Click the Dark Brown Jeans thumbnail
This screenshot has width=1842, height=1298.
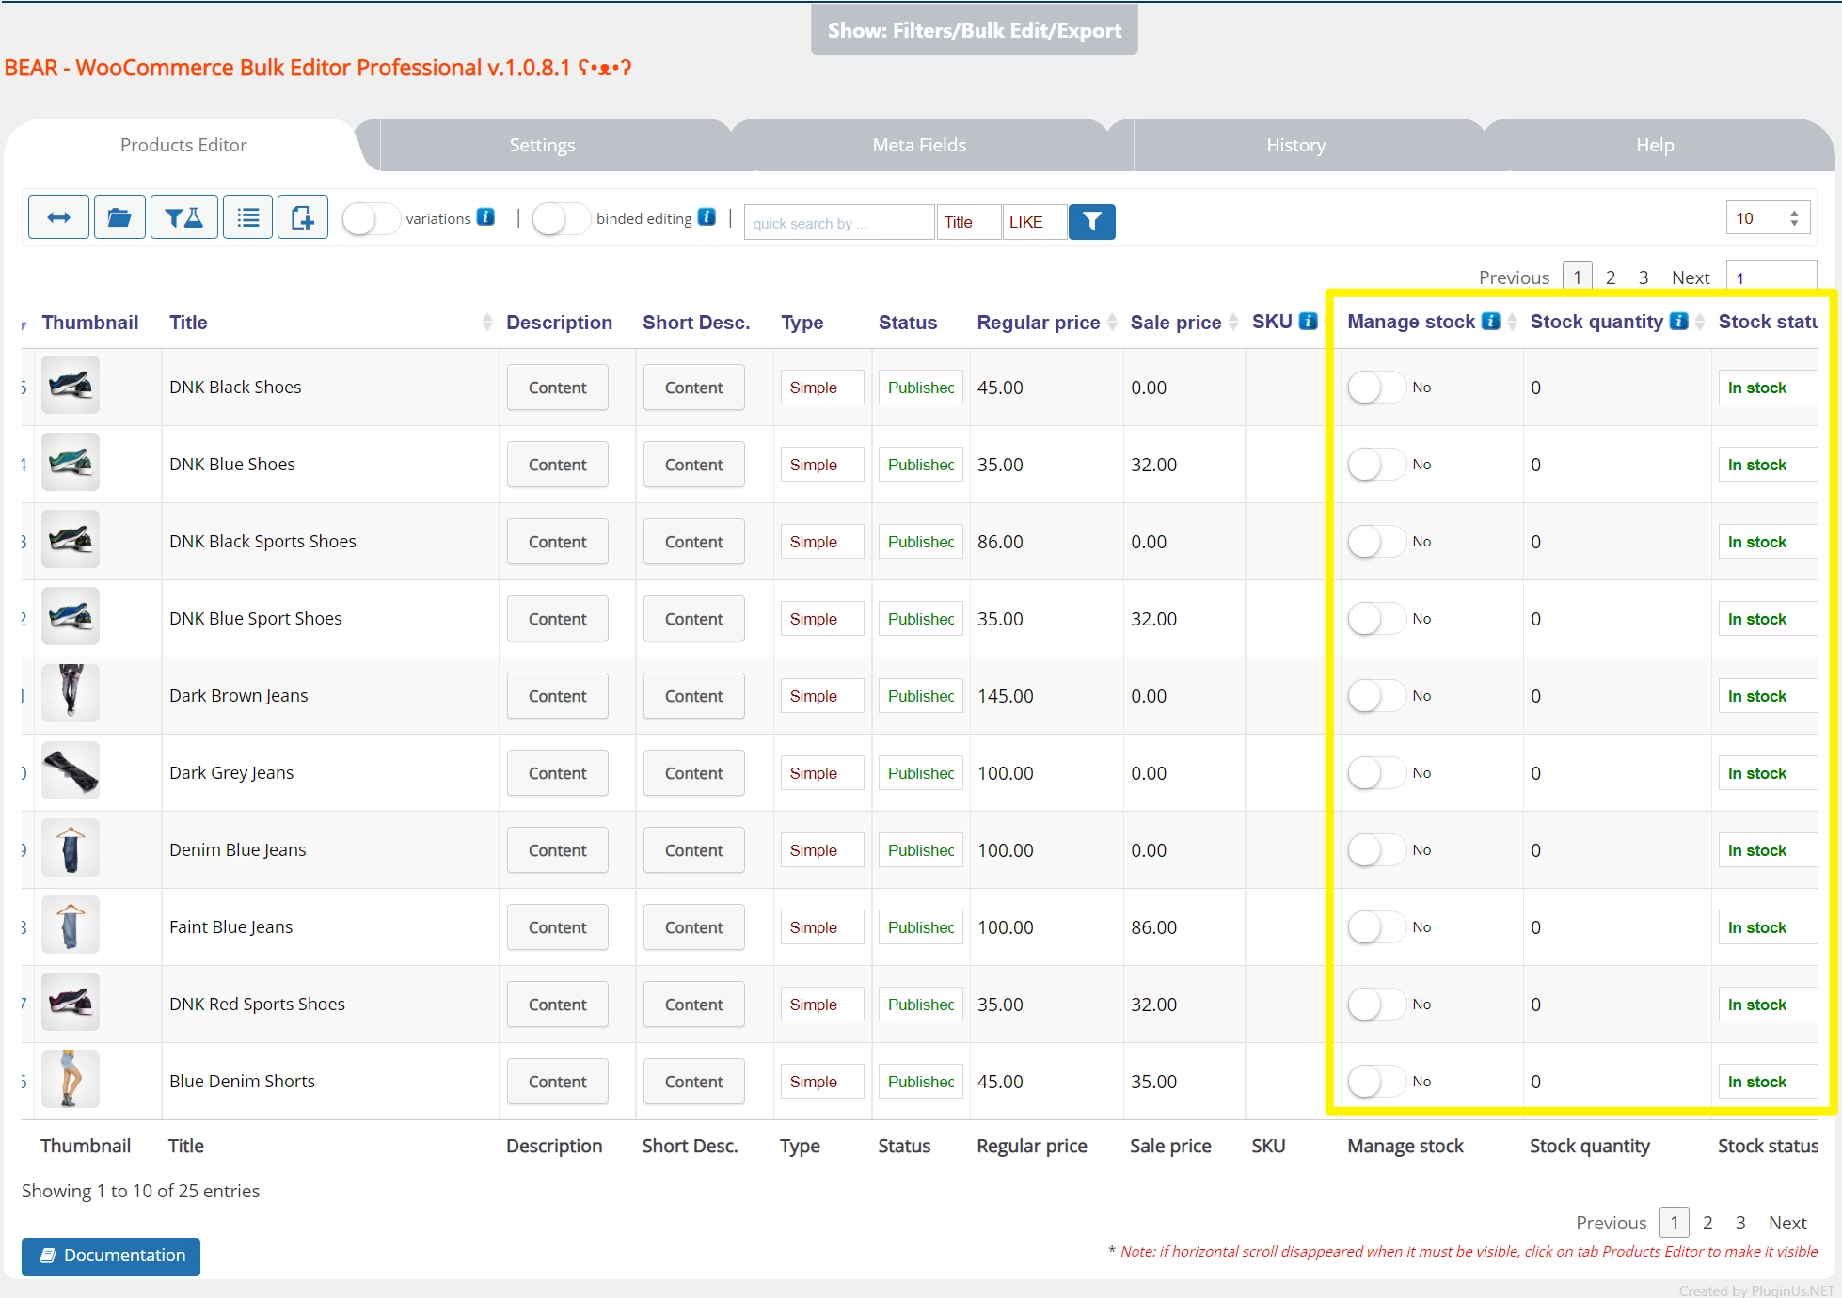(71, 693)
